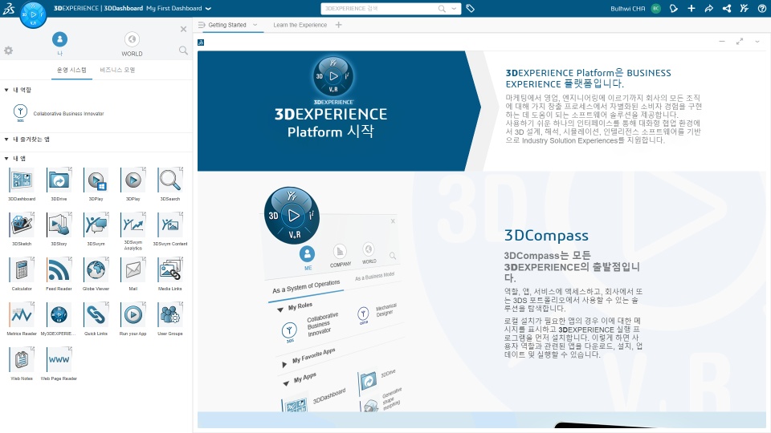Expand the 내 즐겨찾는 앱 section
771x433 pixels.
tap(6, 140)
